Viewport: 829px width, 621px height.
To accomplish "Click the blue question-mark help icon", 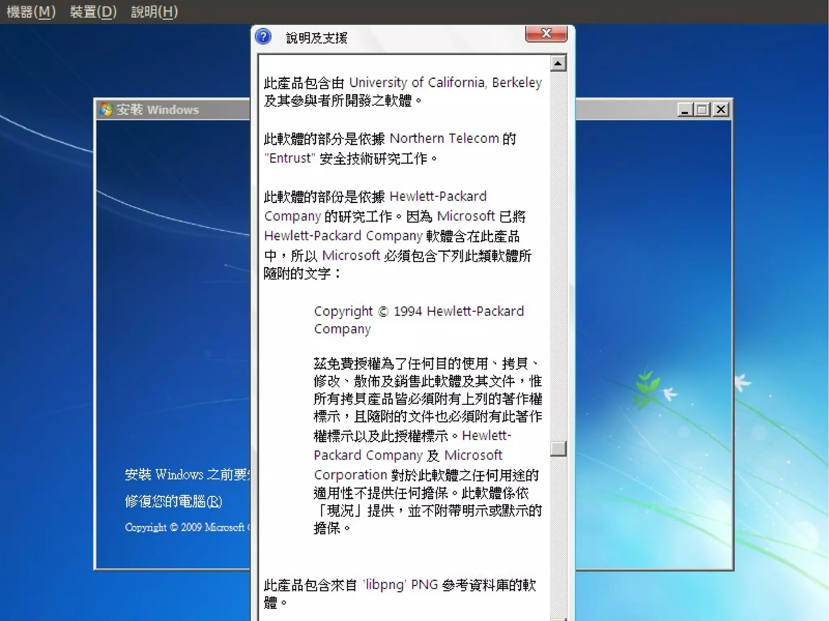I will 264,37.
